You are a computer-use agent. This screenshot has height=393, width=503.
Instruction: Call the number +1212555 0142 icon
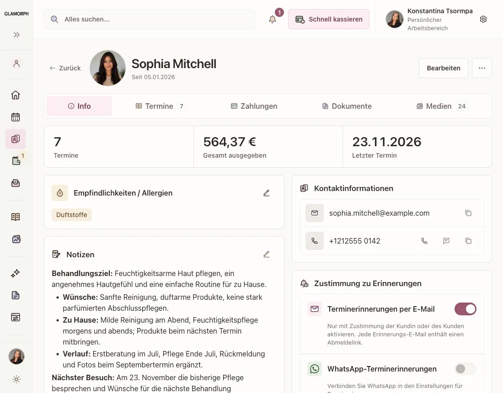coord(424,241)
